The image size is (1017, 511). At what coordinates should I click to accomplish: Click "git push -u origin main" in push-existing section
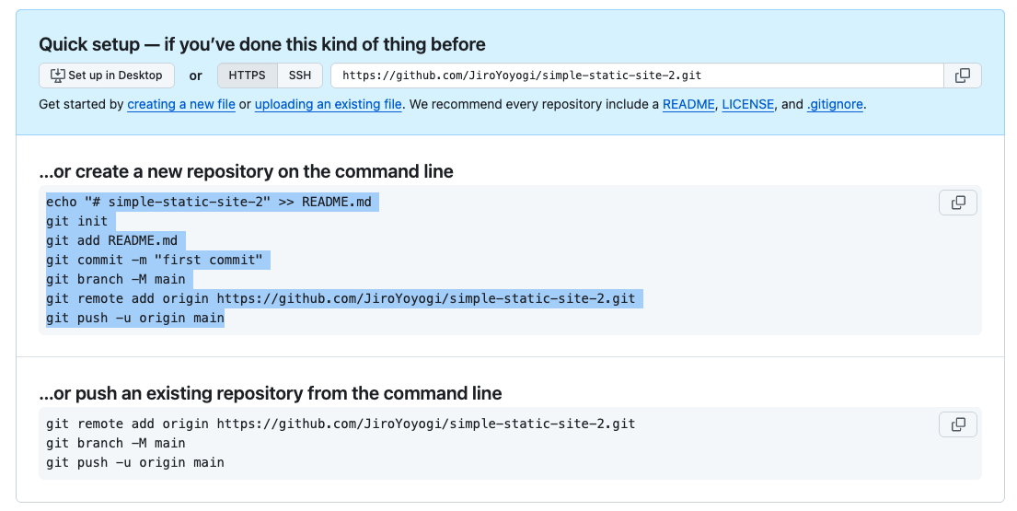134,462
